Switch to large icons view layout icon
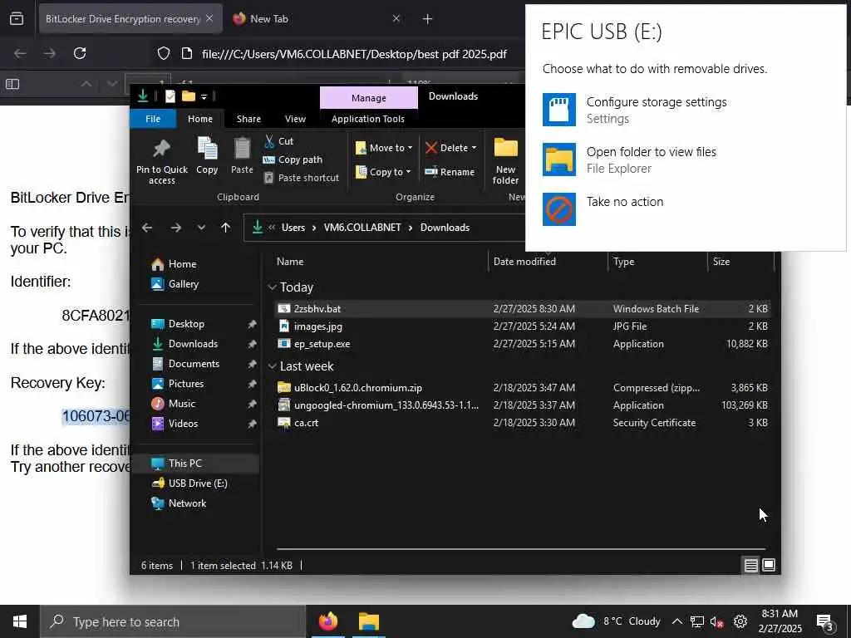 point(769,565)
